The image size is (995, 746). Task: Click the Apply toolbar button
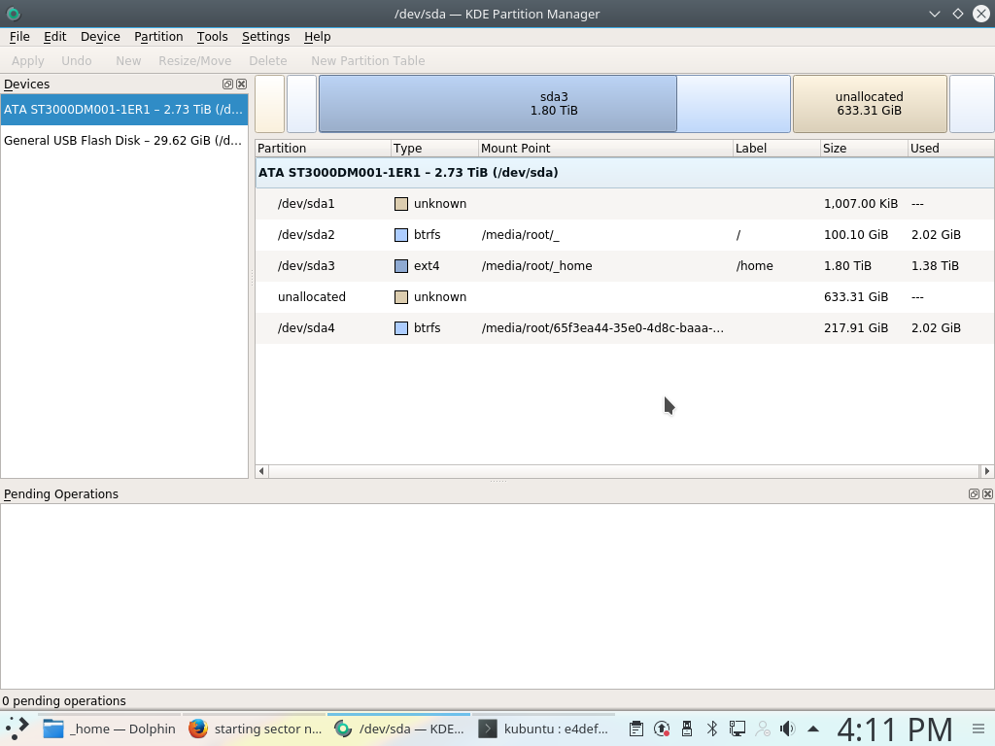28,61
